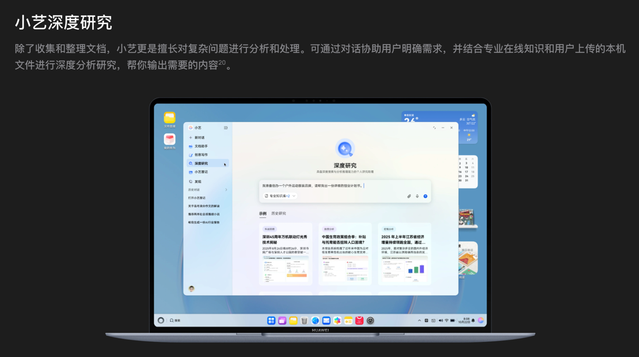
Task: Open 创意写作 in the sidebar
Action: click(x=201, y=155)
